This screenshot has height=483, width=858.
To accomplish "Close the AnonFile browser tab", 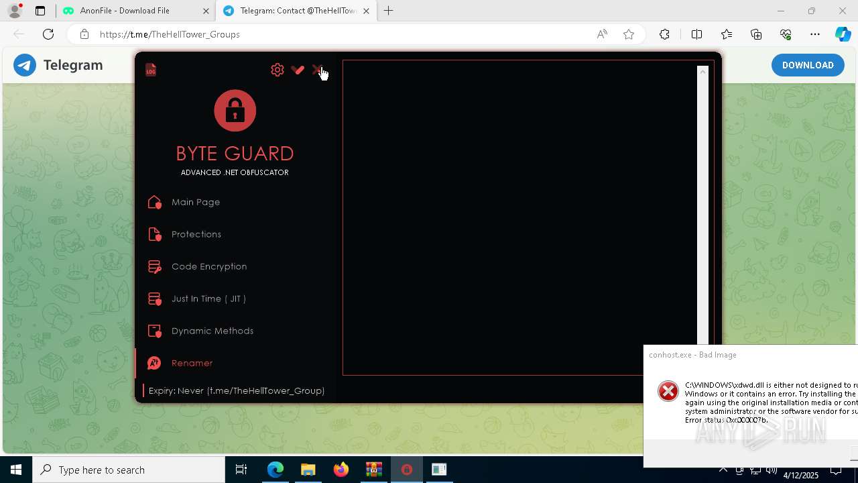I will (206, 11).
